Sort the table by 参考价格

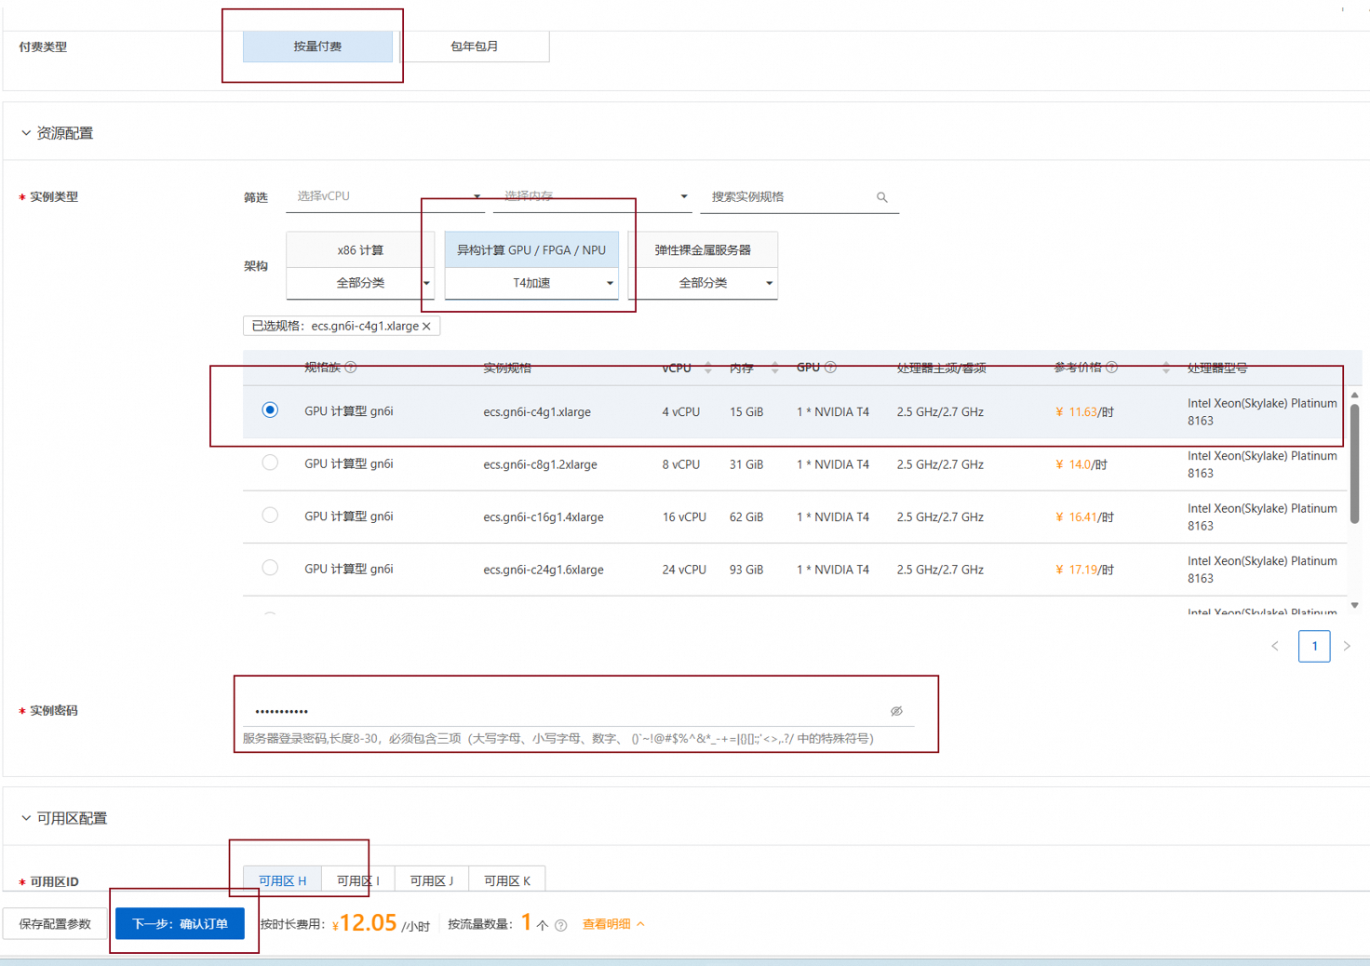point(1166,368)
